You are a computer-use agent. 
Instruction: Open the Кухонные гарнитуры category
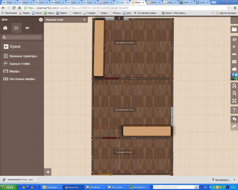23,56
